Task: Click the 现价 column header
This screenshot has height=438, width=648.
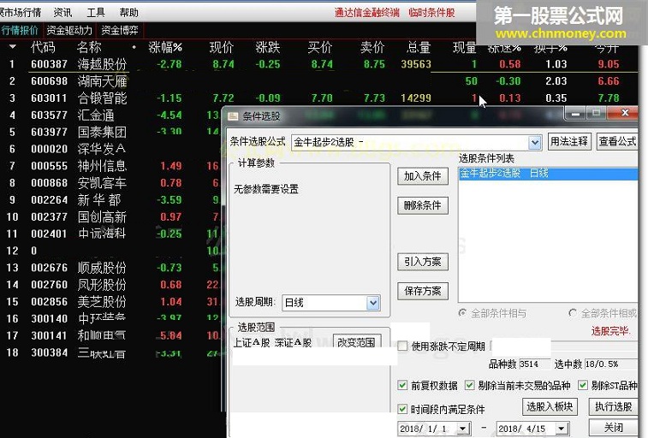Action: tap(222, 47)
